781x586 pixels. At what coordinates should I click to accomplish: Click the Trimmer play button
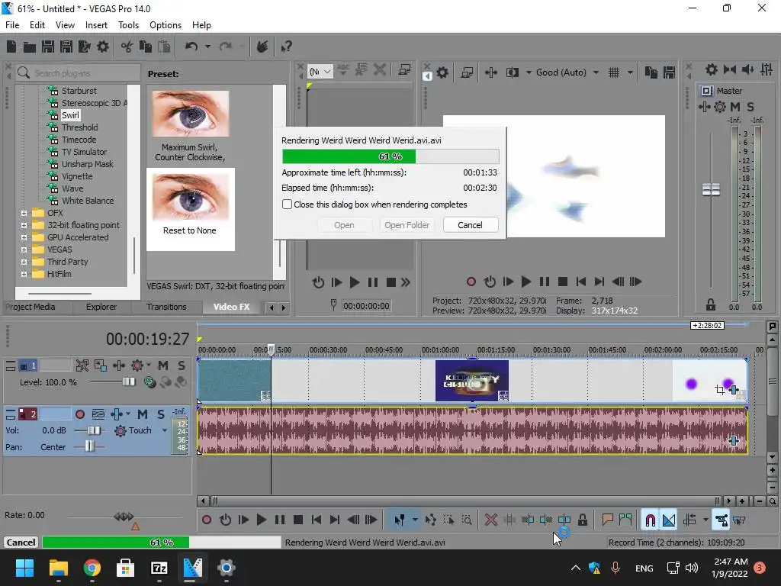pos(355,282)
